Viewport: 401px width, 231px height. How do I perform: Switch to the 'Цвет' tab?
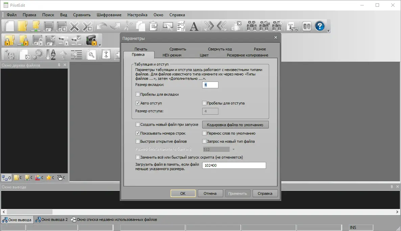pos(204,55)
